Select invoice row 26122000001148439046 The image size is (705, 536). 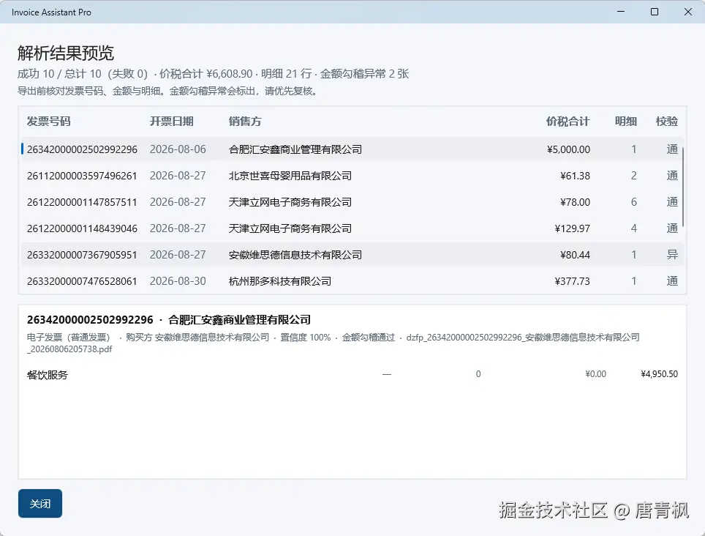coord(352,228)
